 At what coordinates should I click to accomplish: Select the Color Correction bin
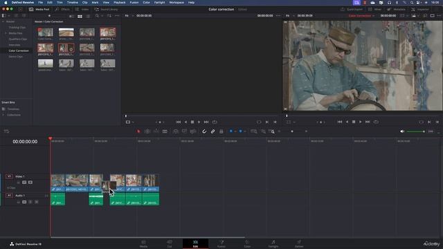pos(19,50)
